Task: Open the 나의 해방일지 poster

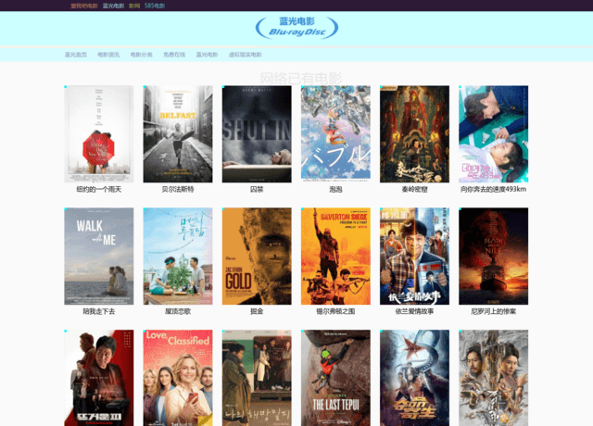Action: pyautogui.click(x=257, y=378)
